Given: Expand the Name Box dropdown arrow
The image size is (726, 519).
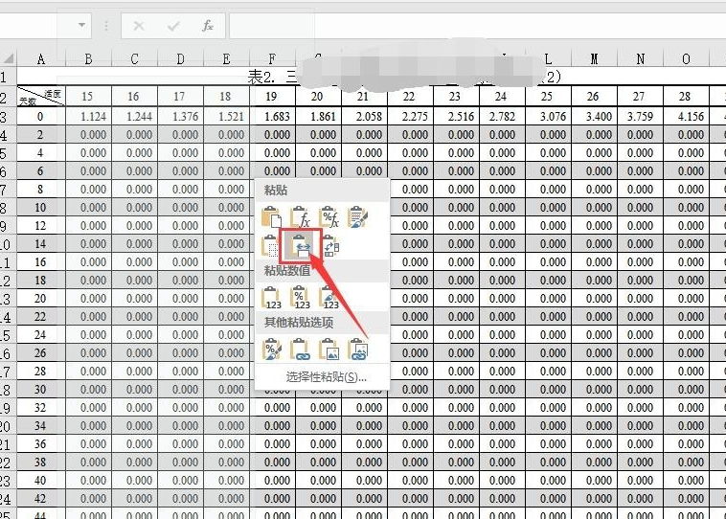Looking at the screenshot, I should point(82,25).
